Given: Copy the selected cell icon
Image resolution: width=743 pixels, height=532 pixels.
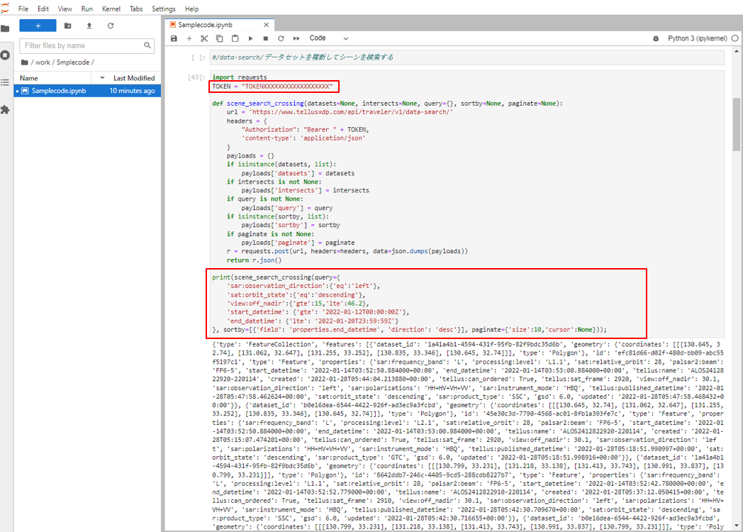Looking at the screenshot, I should [219, 38].
